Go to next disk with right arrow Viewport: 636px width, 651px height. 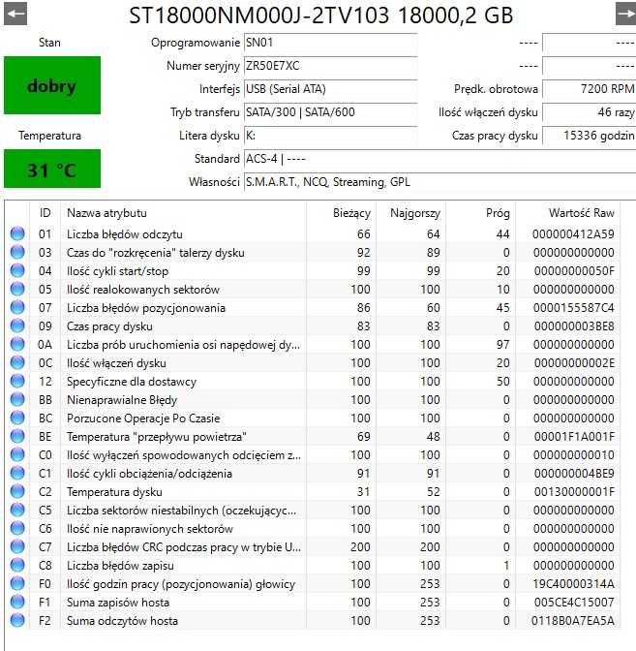(x=625, y=14)
